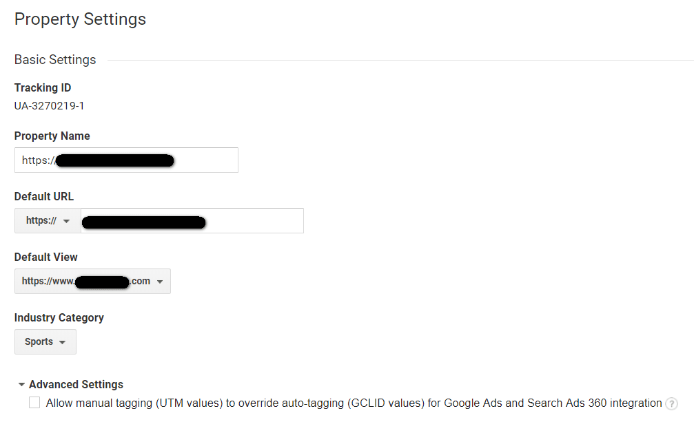The width and height of the screenshot is (694, 422).
Task: Click the Tracking ID label
Action: point(43,87)
